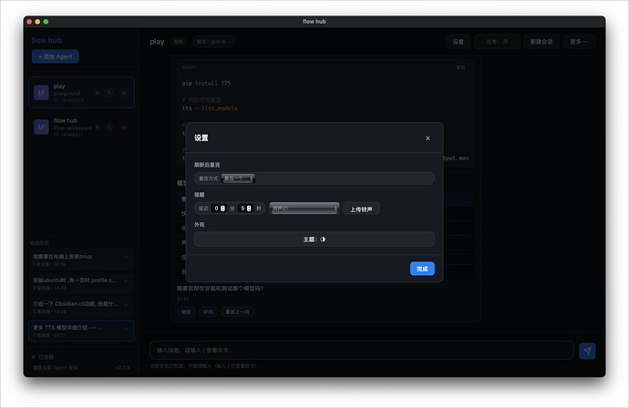Click the message input field

click(361, 351)
